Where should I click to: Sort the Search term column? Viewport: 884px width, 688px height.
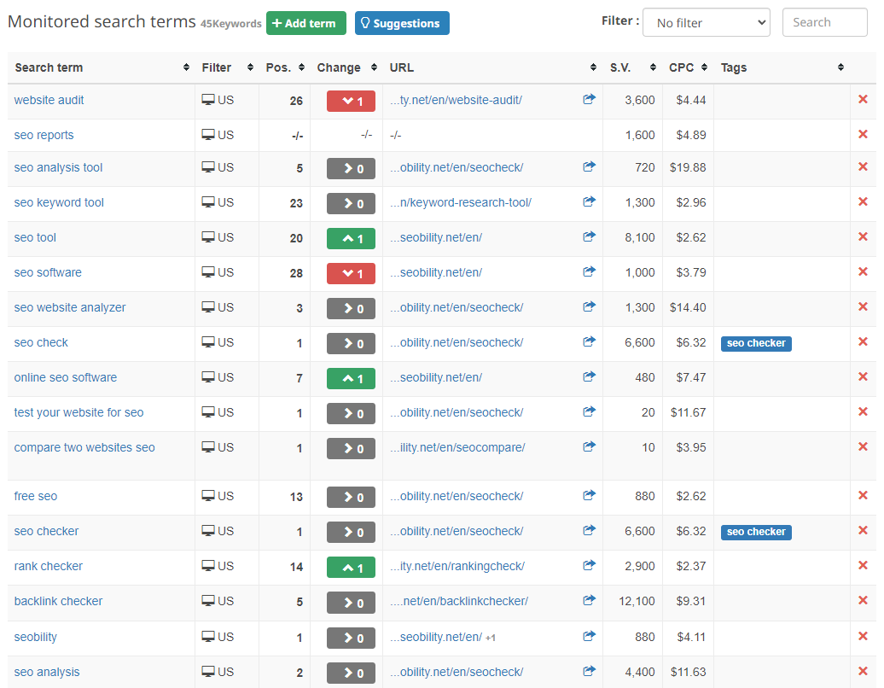(x=187, y=67)
